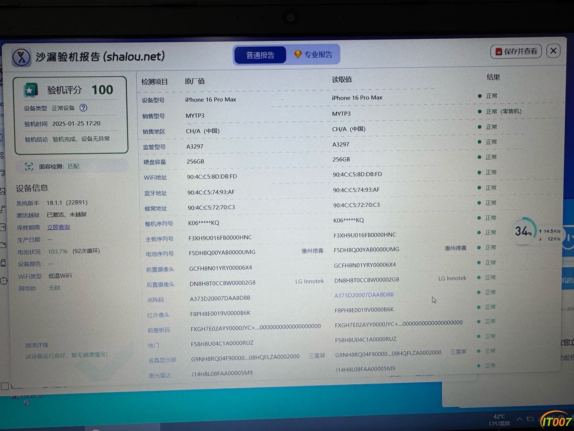Open the 立即查询 warranty link
The height and width of the screenshot is (431, 574).
tap(58, 227)
